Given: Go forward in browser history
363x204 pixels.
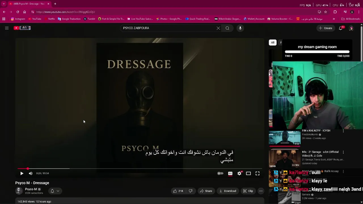Looking at the screenshot, I should tap(11, 12).
